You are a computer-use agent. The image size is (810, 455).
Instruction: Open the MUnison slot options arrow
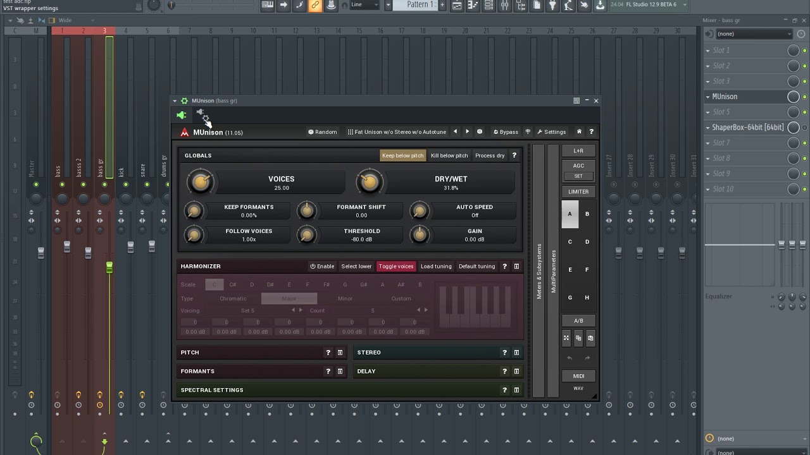pos(708,97)
